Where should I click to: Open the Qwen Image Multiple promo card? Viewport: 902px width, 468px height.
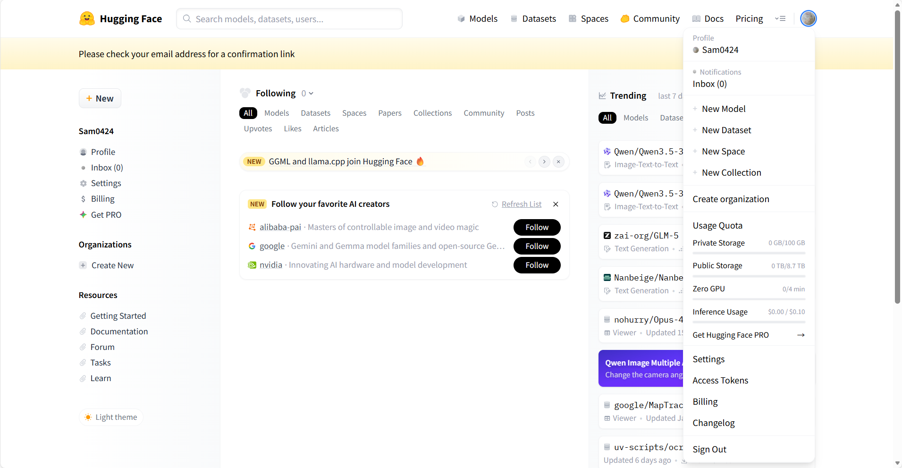pos(641,369)
